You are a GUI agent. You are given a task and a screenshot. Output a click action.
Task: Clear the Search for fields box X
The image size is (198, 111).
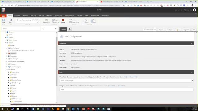point(155,30)
